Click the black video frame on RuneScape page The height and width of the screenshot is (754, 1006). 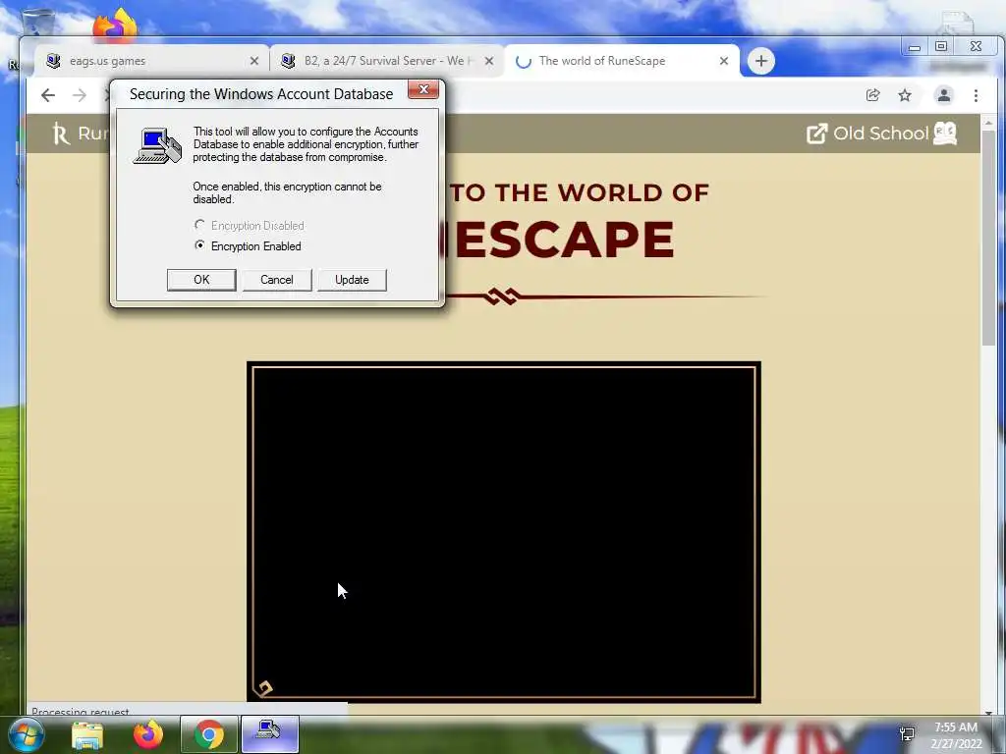[504, 532]
